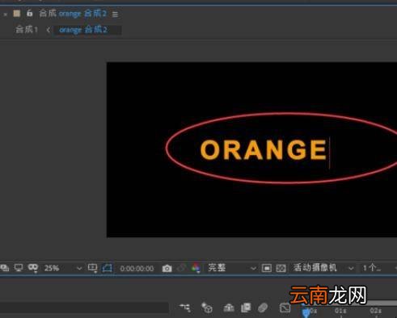Toggle the composition viewer lock icon

[x=29, y=13]
